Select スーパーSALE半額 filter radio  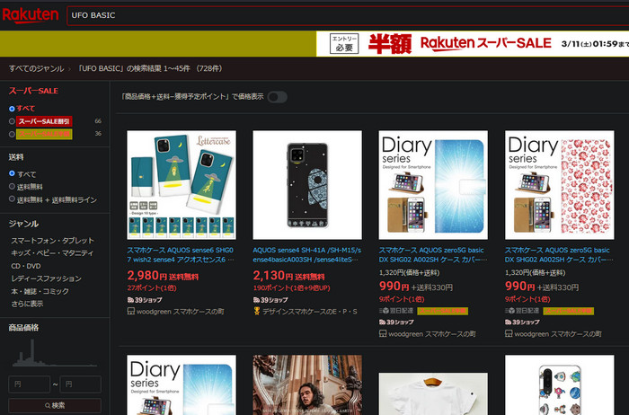tap(12, 134)
